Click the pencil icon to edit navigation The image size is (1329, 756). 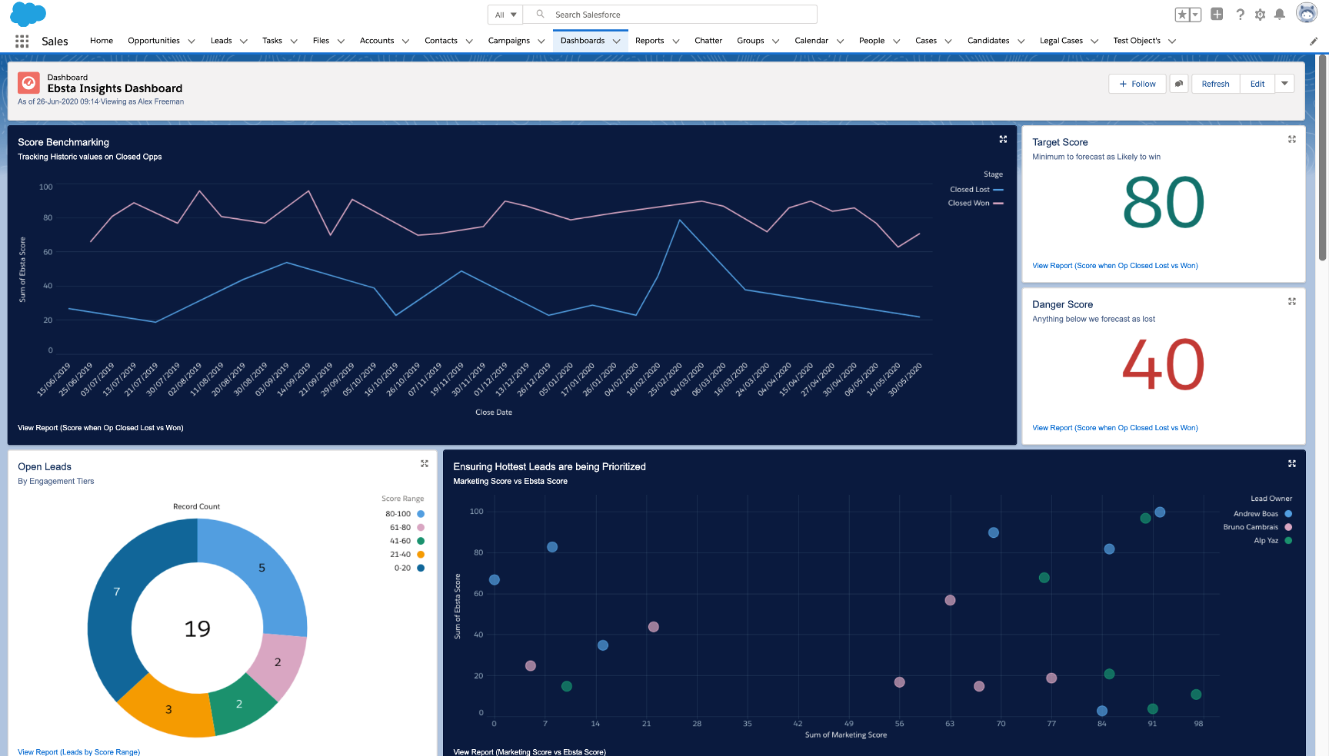pos(1314,41)
